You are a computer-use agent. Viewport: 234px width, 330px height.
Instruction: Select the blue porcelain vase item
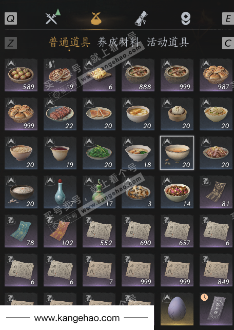click(x=60, y=192)
